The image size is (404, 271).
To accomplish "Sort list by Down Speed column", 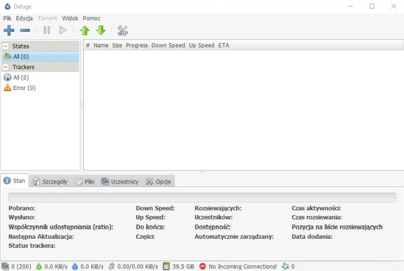I will click(x=168, y=46).
